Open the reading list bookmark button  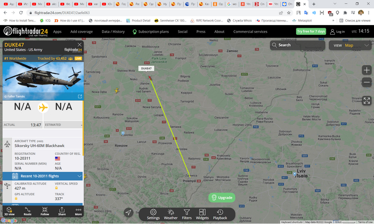tap(355, 21)
